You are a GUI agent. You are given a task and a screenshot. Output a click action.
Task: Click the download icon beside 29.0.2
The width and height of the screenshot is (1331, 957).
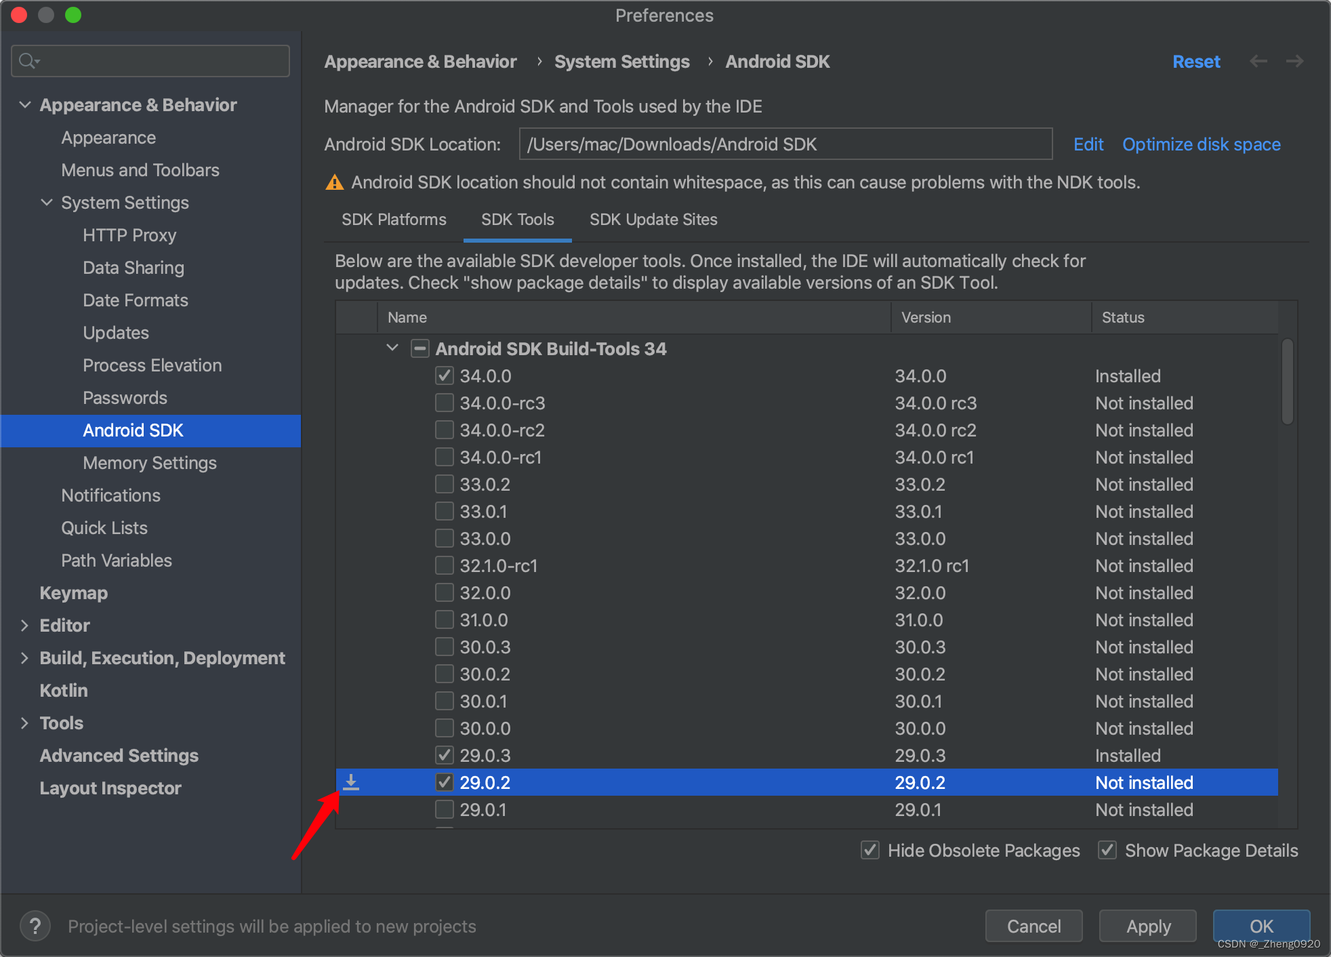(351, 782)
